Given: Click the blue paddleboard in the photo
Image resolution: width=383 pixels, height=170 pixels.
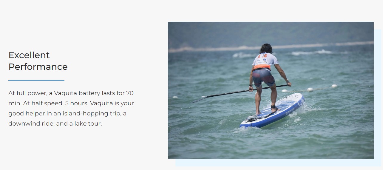Looking at the screenshot, I should point(272,111).
